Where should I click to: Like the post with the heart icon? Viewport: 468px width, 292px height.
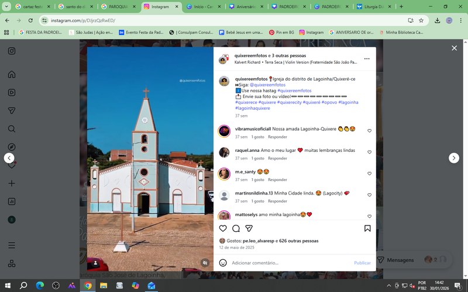[x=223, y=228]
